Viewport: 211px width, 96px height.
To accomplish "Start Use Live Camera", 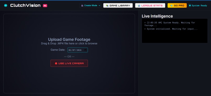I will (x=69, y=63).
